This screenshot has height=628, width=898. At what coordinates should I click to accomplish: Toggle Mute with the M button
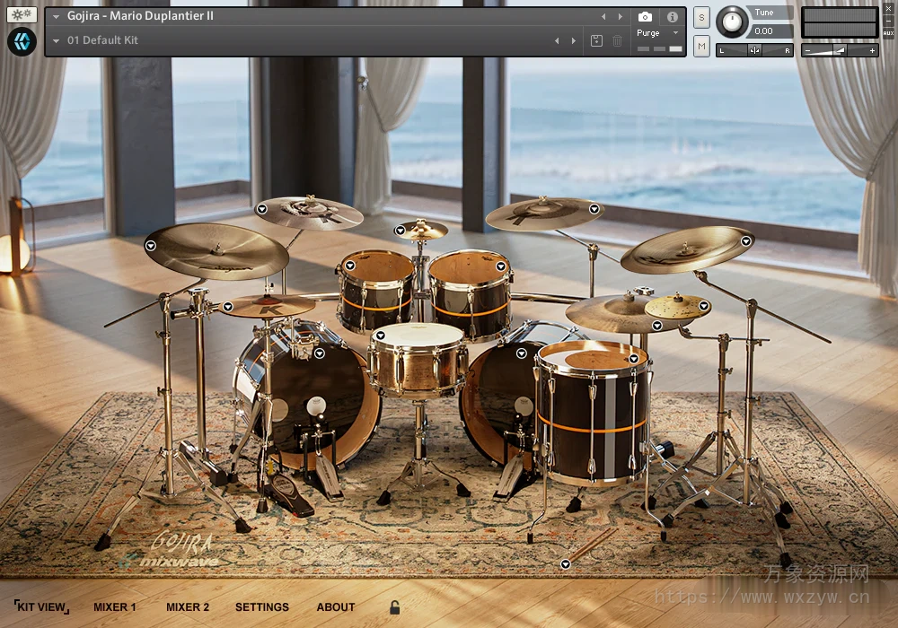tap(700, 46)
